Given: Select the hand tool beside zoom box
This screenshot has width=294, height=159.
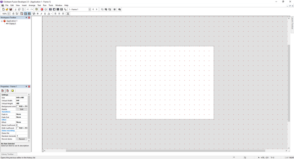Looking at the screenshot, I should click(x=13, y=14).
